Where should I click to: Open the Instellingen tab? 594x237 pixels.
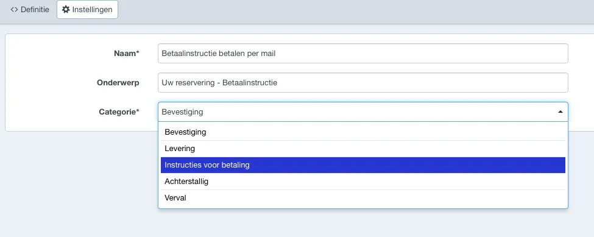tap(87, 10)
